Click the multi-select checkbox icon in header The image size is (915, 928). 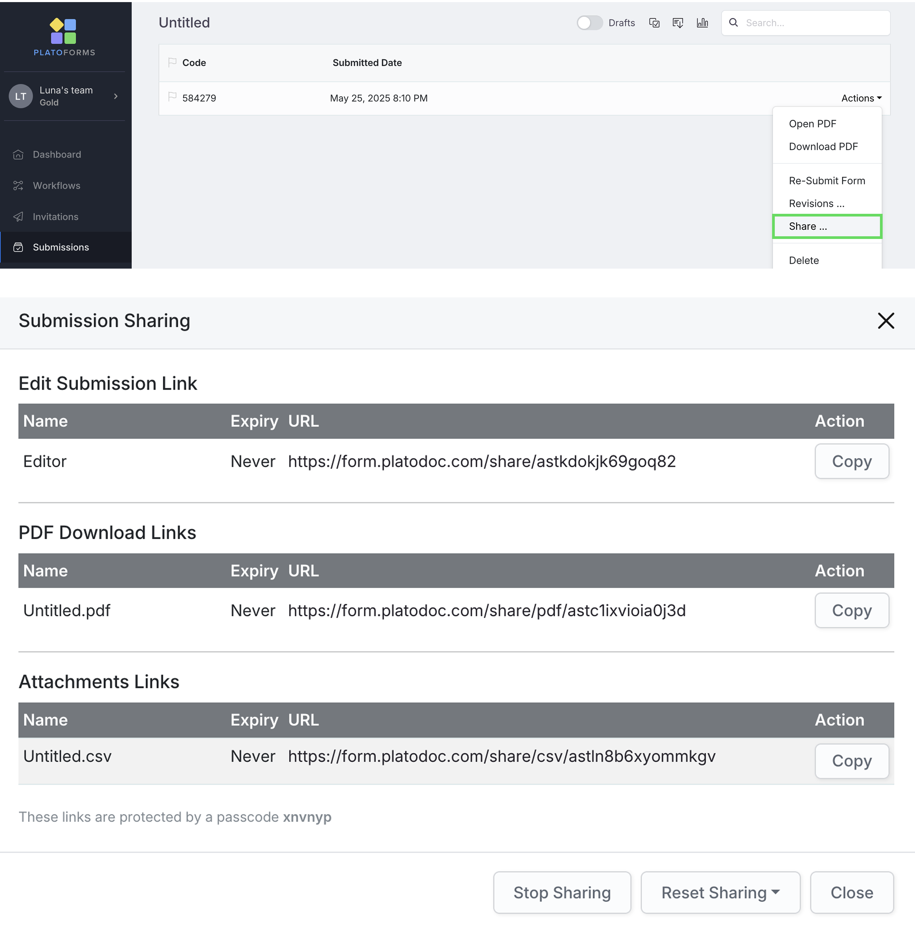tap(654, 23)
